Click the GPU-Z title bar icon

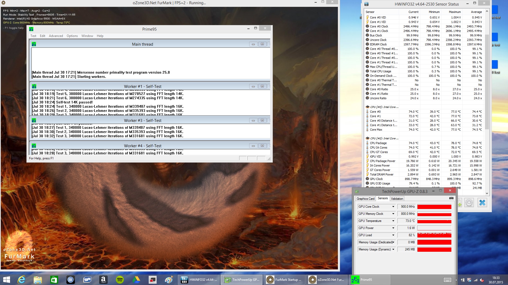coord(357,191)
